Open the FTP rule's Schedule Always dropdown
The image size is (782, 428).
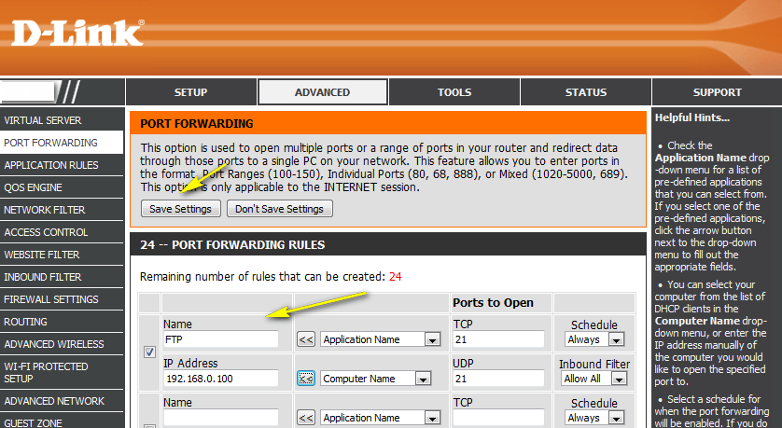tap(594, 339)
